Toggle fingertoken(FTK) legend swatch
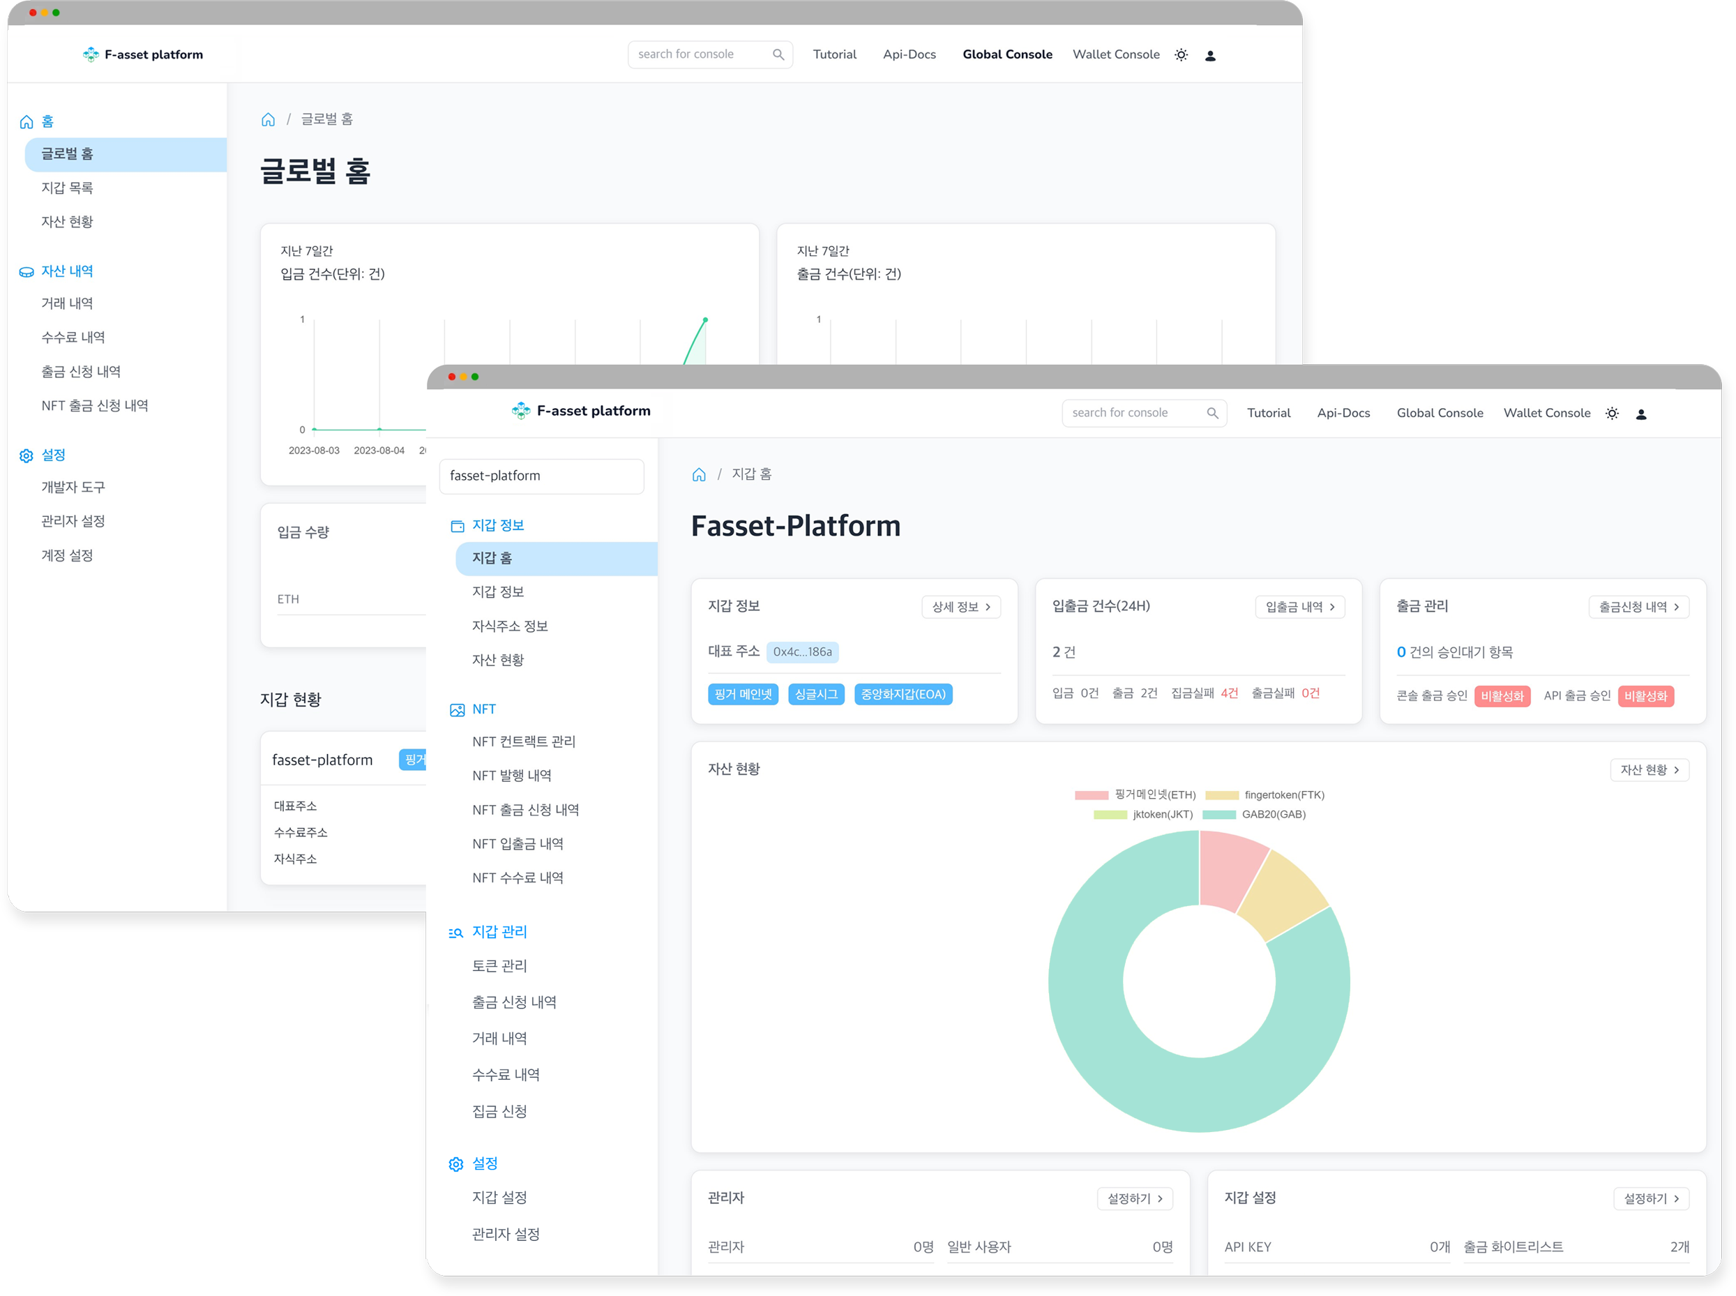The height and width of the screenshot is (1296, 1736). [1221, 795]
